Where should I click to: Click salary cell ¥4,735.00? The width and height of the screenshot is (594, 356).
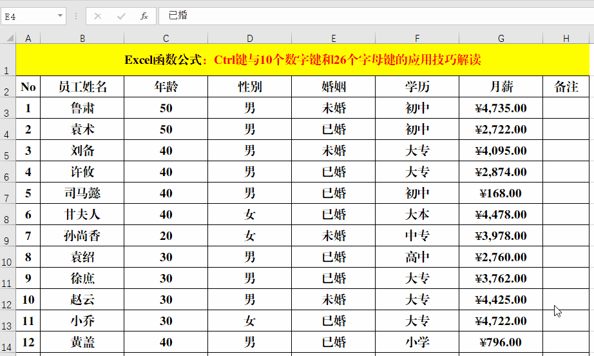501,108
